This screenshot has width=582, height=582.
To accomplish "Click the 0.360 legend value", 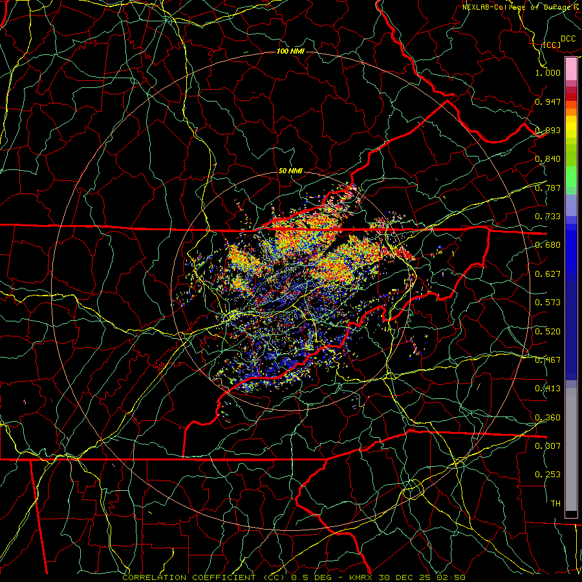I will point(548,418).
